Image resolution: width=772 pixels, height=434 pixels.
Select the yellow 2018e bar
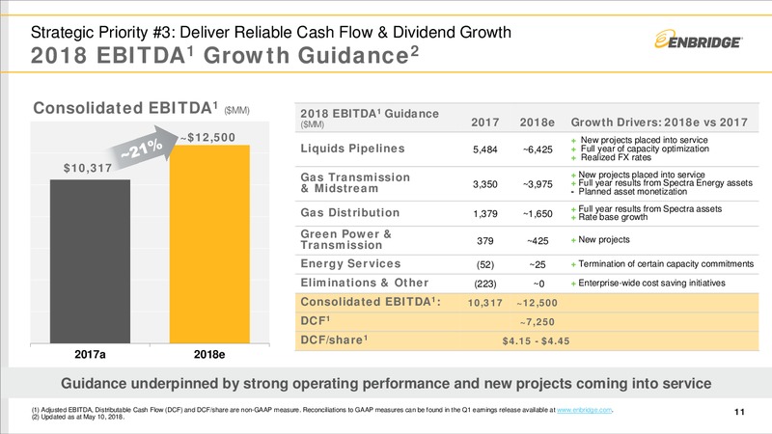pyautogui.click(x=209, y=244)
